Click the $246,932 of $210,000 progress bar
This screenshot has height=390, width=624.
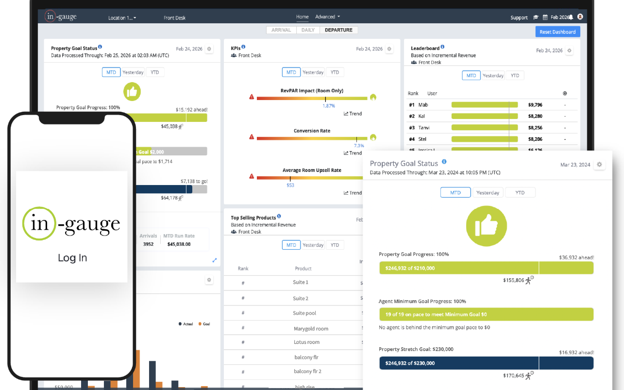[x=487, y=268]
